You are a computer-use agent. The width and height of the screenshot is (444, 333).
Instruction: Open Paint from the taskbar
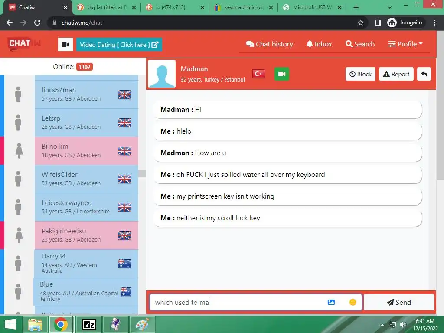coord(142,324)
